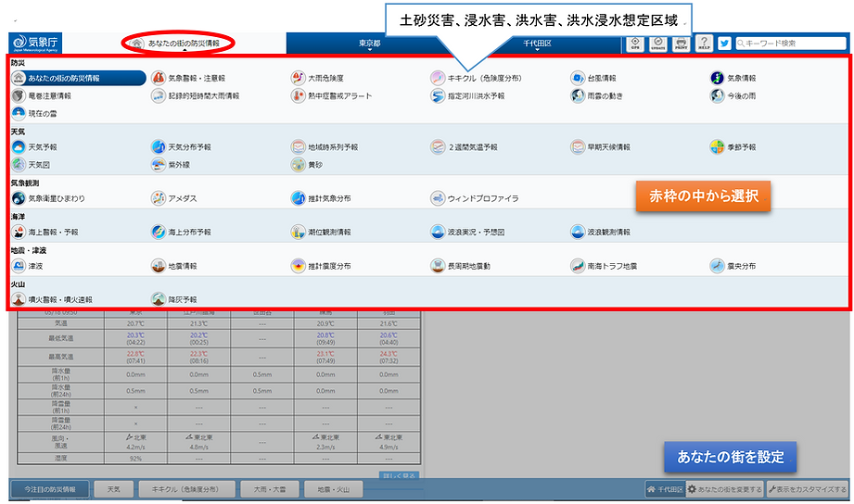
Task: Open 気象情報 in the 防災 section
Action: point(733,79)
